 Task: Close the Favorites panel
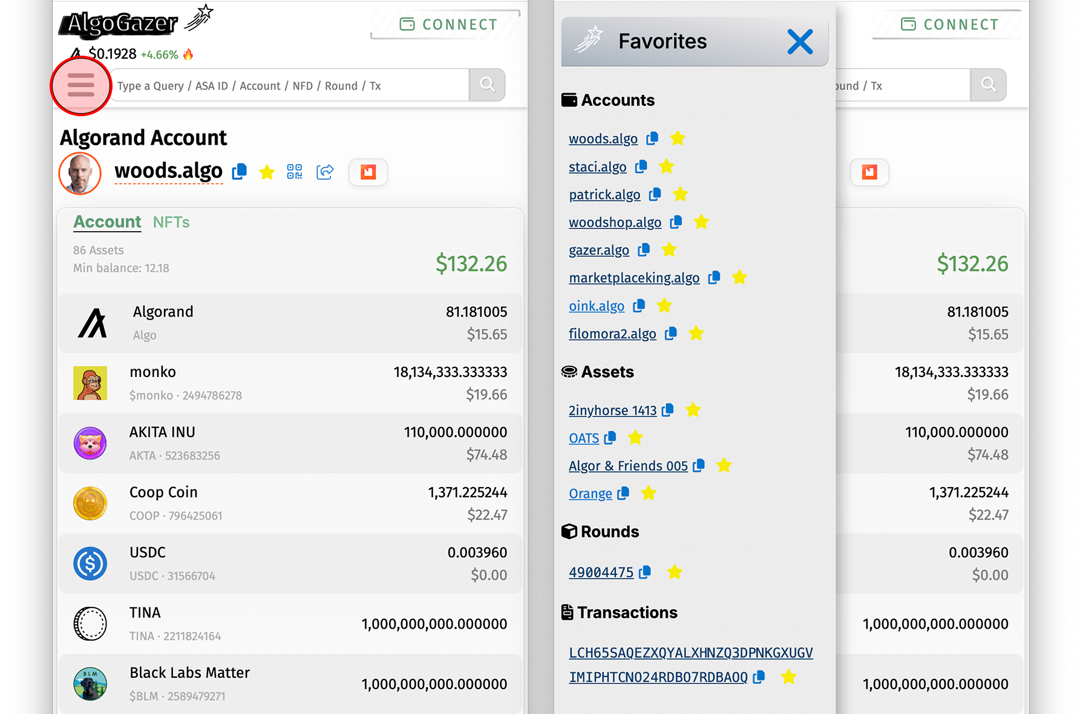(x=800, y=42)
